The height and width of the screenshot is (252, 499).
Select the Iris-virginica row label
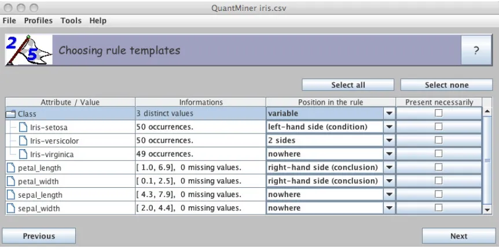click(x=52, y=154)
